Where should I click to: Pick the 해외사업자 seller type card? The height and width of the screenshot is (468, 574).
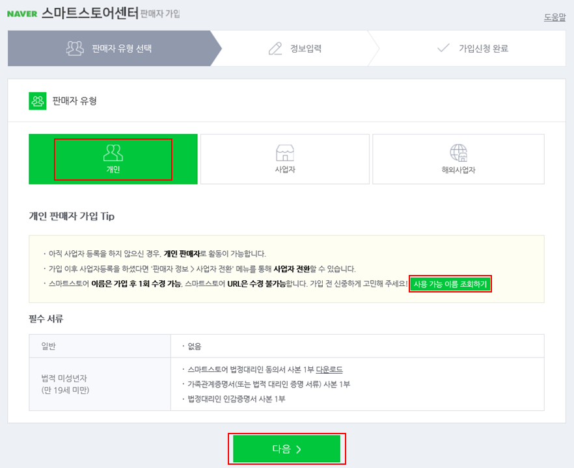click(458, 159)
